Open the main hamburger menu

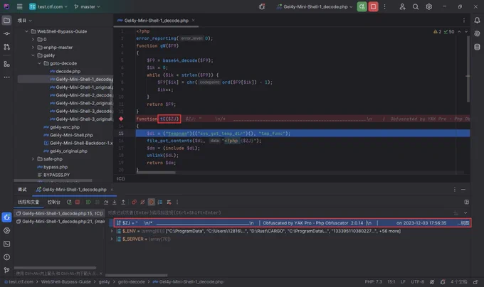pos(19,6)
